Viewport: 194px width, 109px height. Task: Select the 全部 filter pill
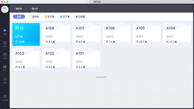click(x=19, y=17)
